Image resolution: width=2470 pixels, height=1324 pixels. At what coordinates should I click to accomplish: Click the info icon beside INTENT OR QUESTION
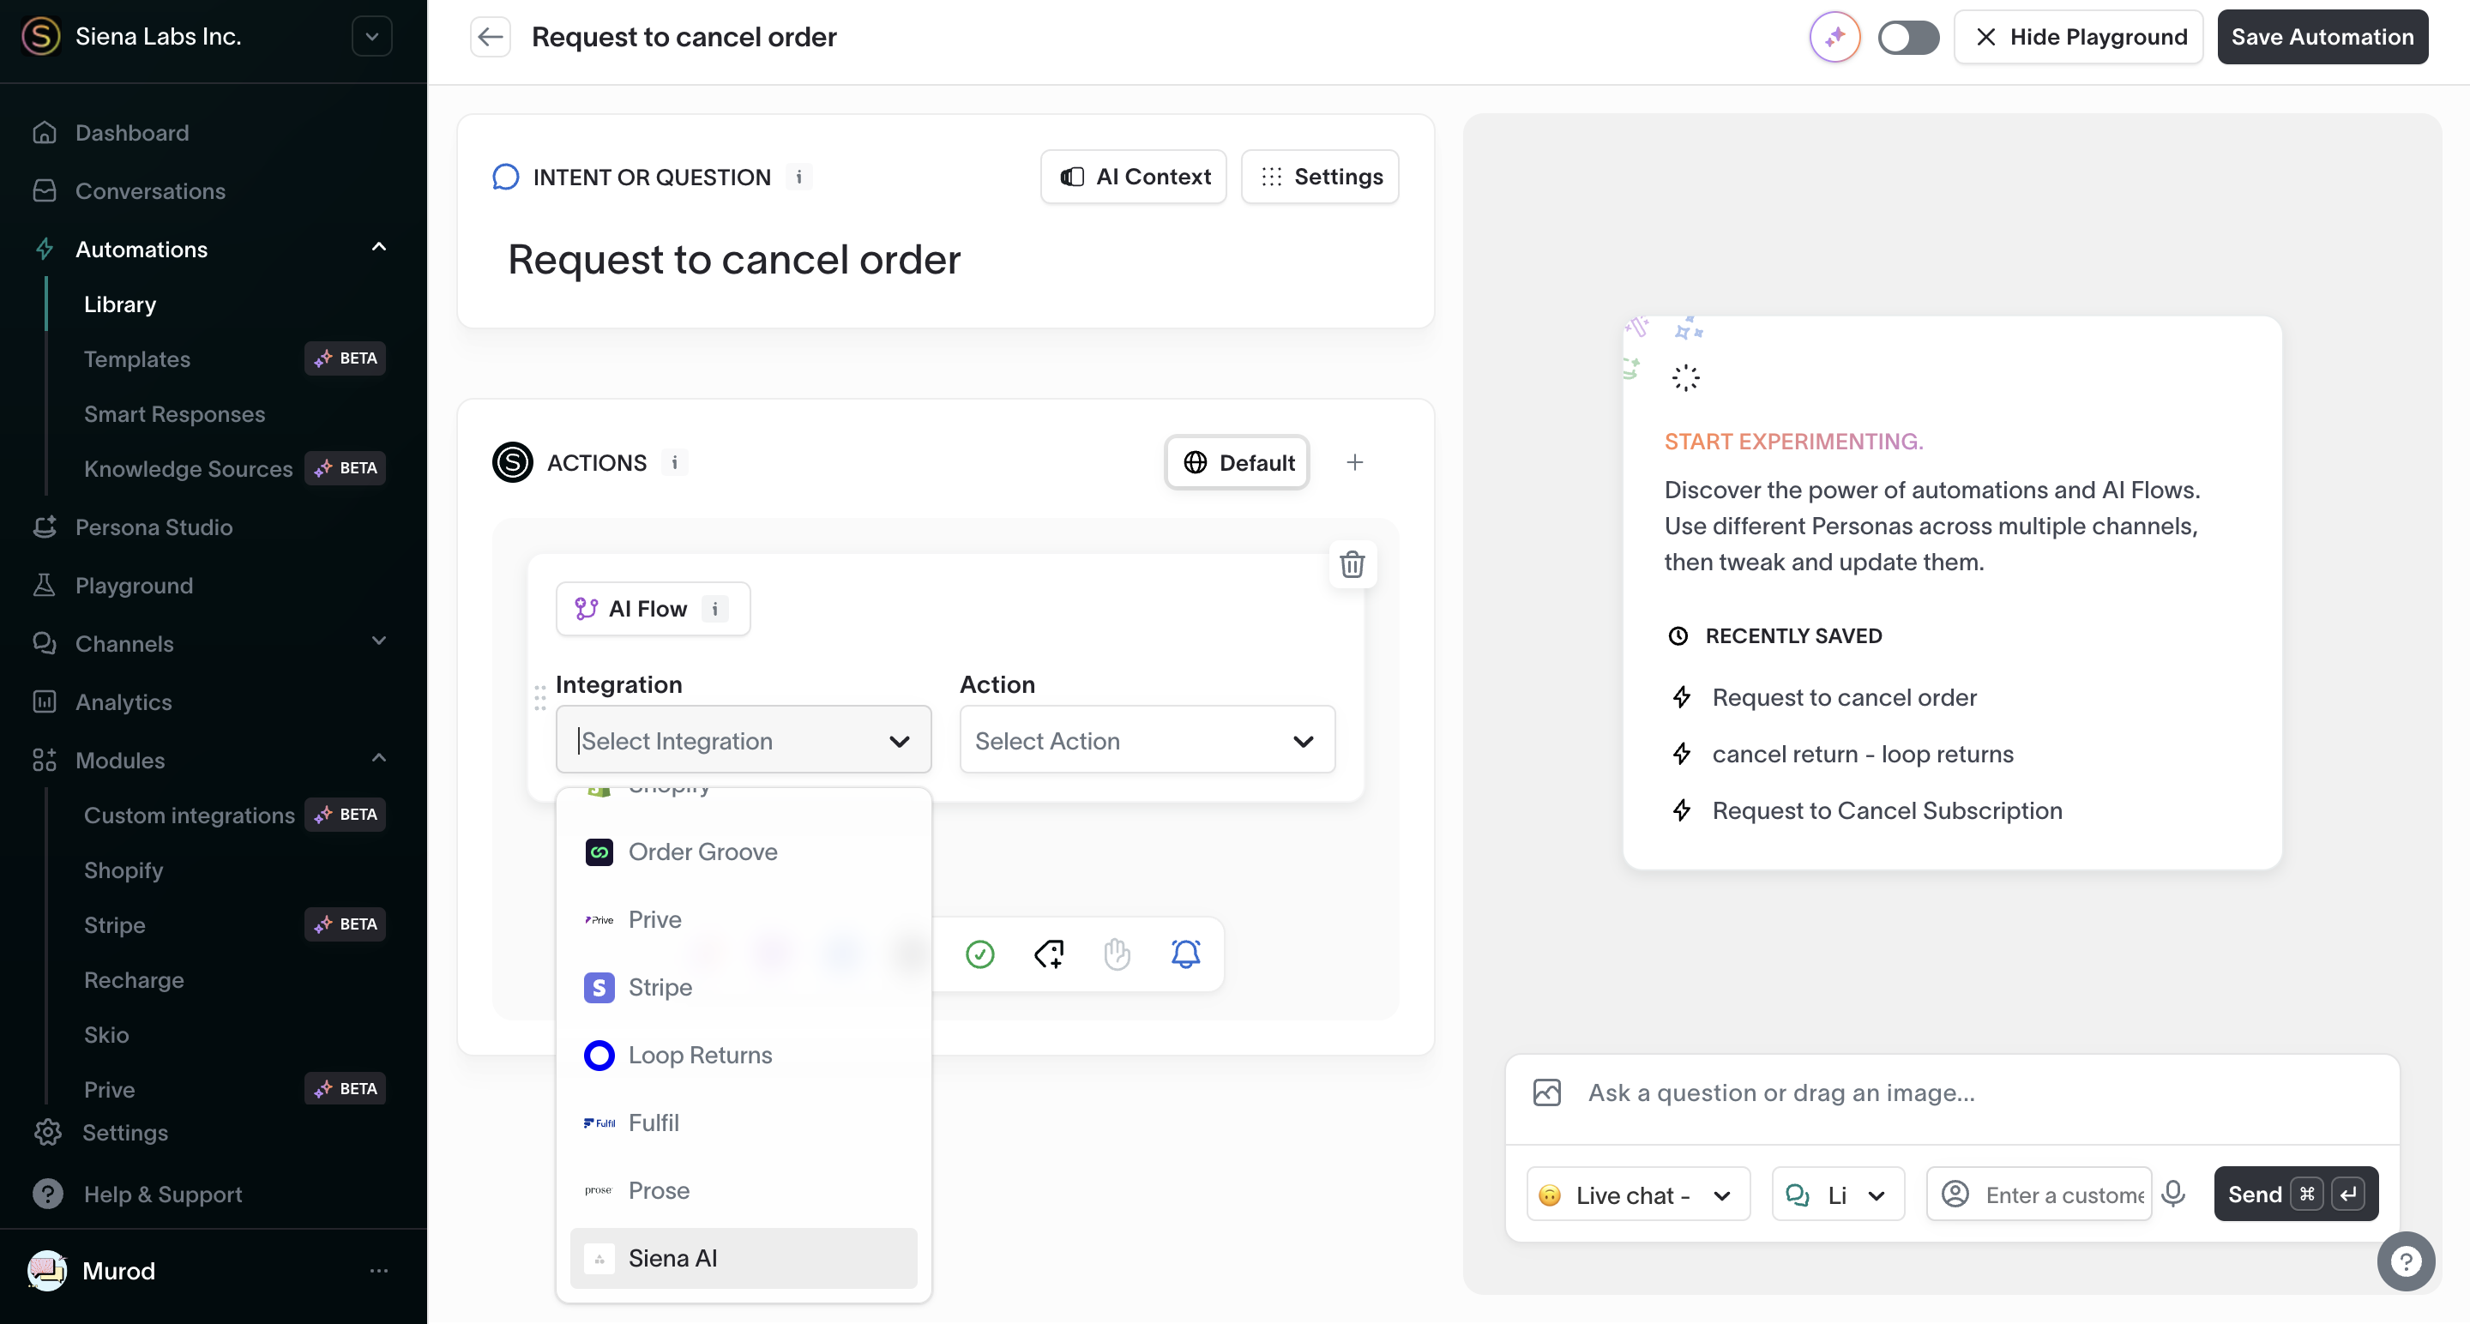coord(798,178)
